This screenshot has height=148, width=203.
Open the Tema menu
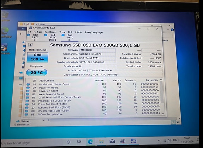coord(62,32)
